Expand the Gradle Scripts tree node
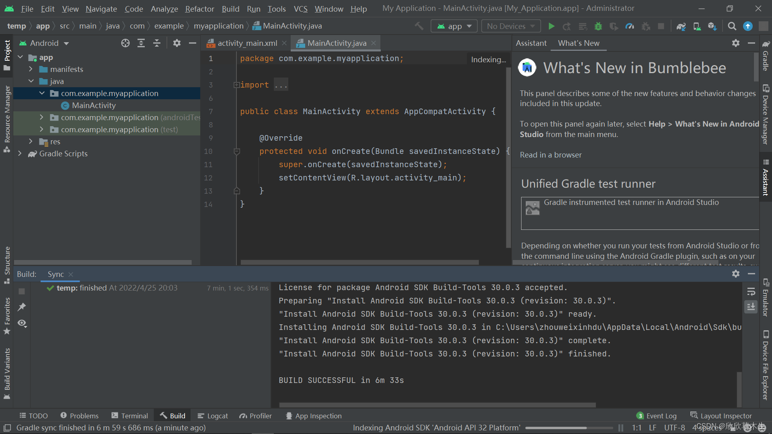772x434 pixels. pos(20,154)
